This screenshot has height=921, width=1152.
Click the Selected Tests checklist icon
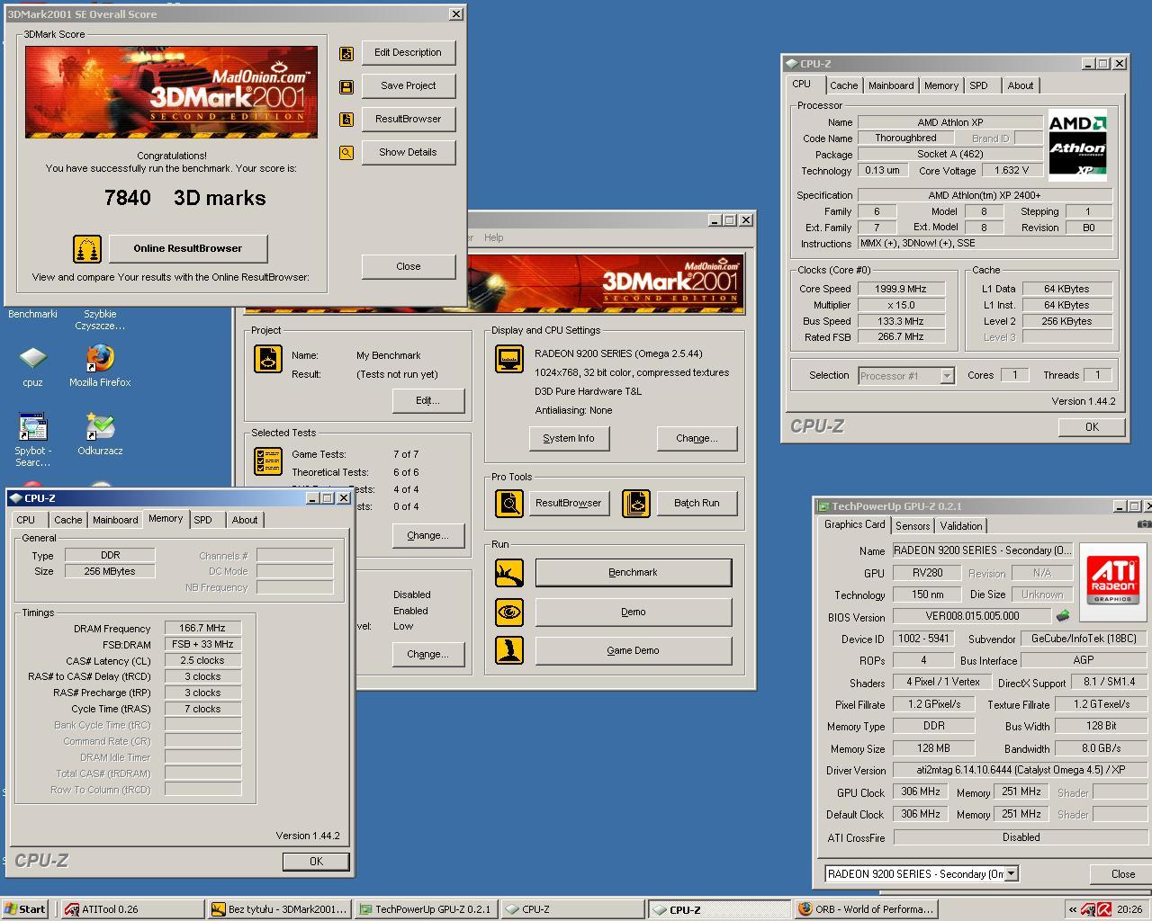click(x=268, y=461)
